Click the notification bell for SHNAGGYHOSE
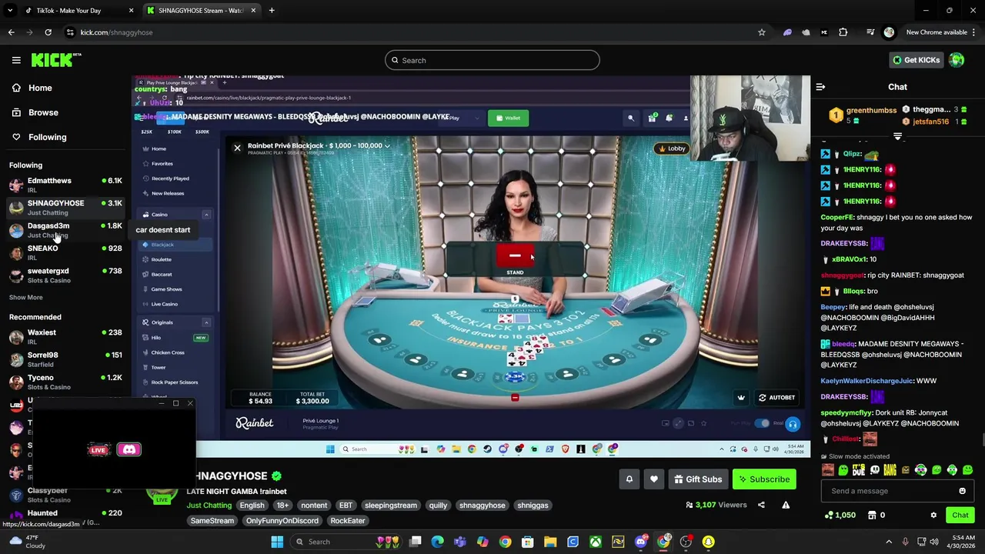 click(629, 479)
